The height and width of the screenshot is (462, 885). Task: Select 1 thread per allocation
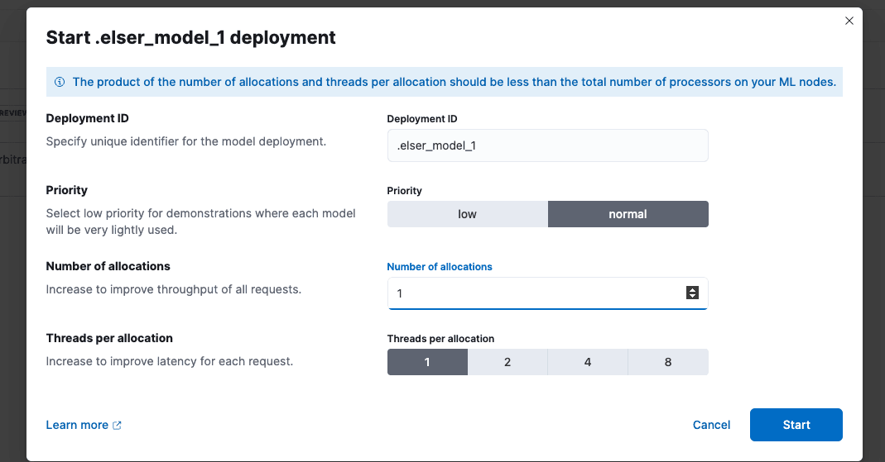tap(427, 362)
